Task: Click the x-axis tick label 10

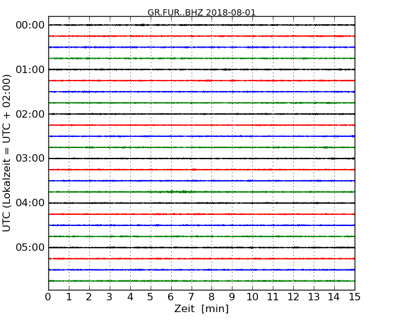Action: coord(252,297)
